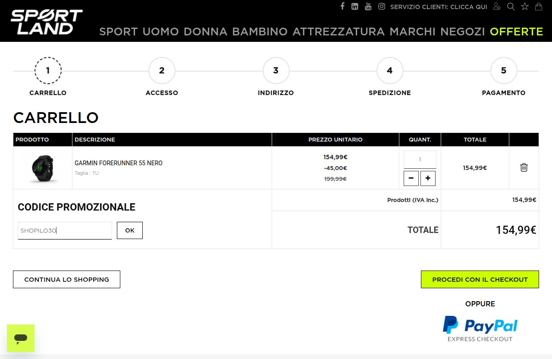Click the struck-through 199,99€ price
552x359 pixels.
[336, 179]
